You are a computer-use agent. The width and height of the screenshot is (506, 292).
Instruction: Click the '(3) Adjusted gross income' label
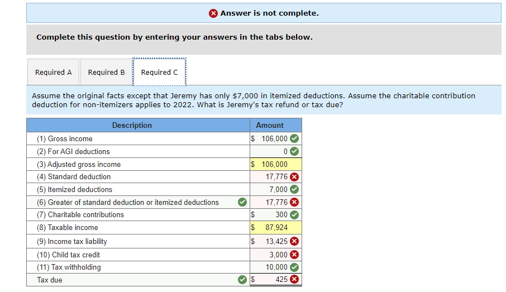point(79,165)
